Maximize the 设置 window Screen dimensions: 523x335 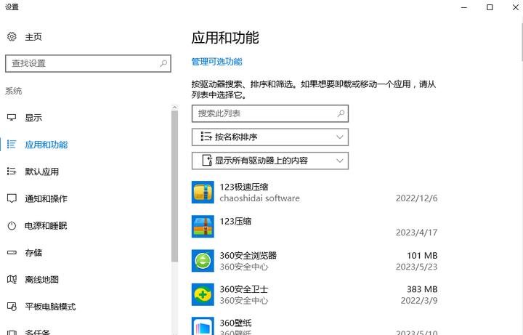pyautogui.click(x=490, y=7)
